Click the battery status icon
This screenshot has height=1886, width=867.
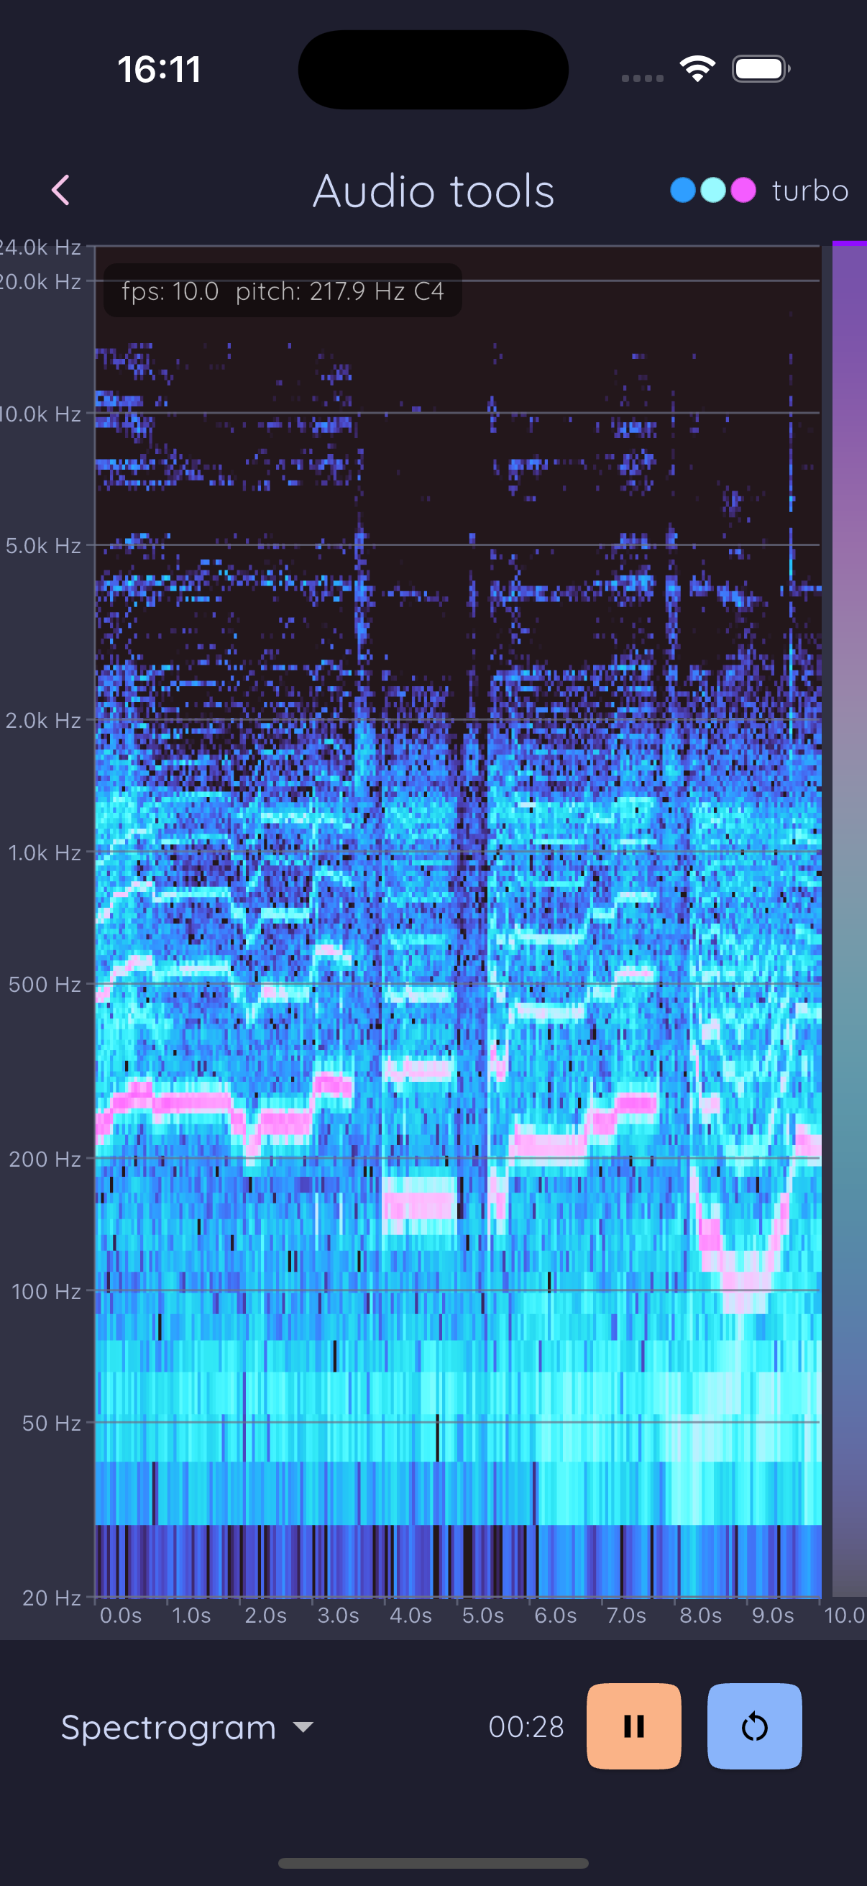tap(760, 70)
